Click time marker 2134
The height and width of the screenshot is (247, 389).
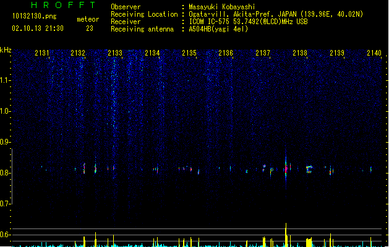(152, 53)
